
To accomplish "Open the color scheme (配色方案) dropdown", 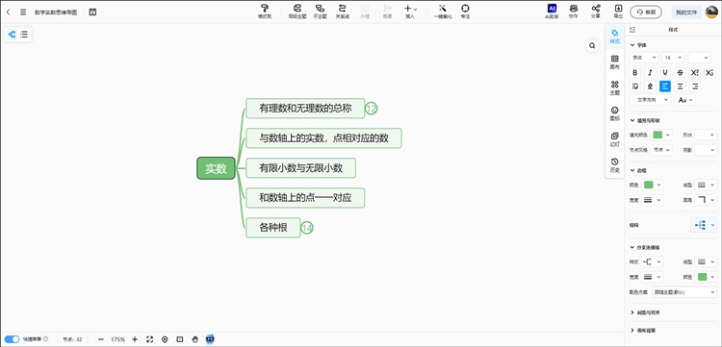I will [x=684, y=292].
